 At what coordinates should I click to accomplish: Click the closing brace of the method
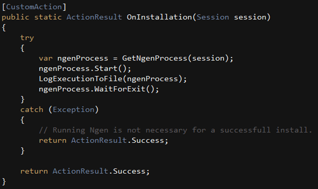(x=4, y=182)
